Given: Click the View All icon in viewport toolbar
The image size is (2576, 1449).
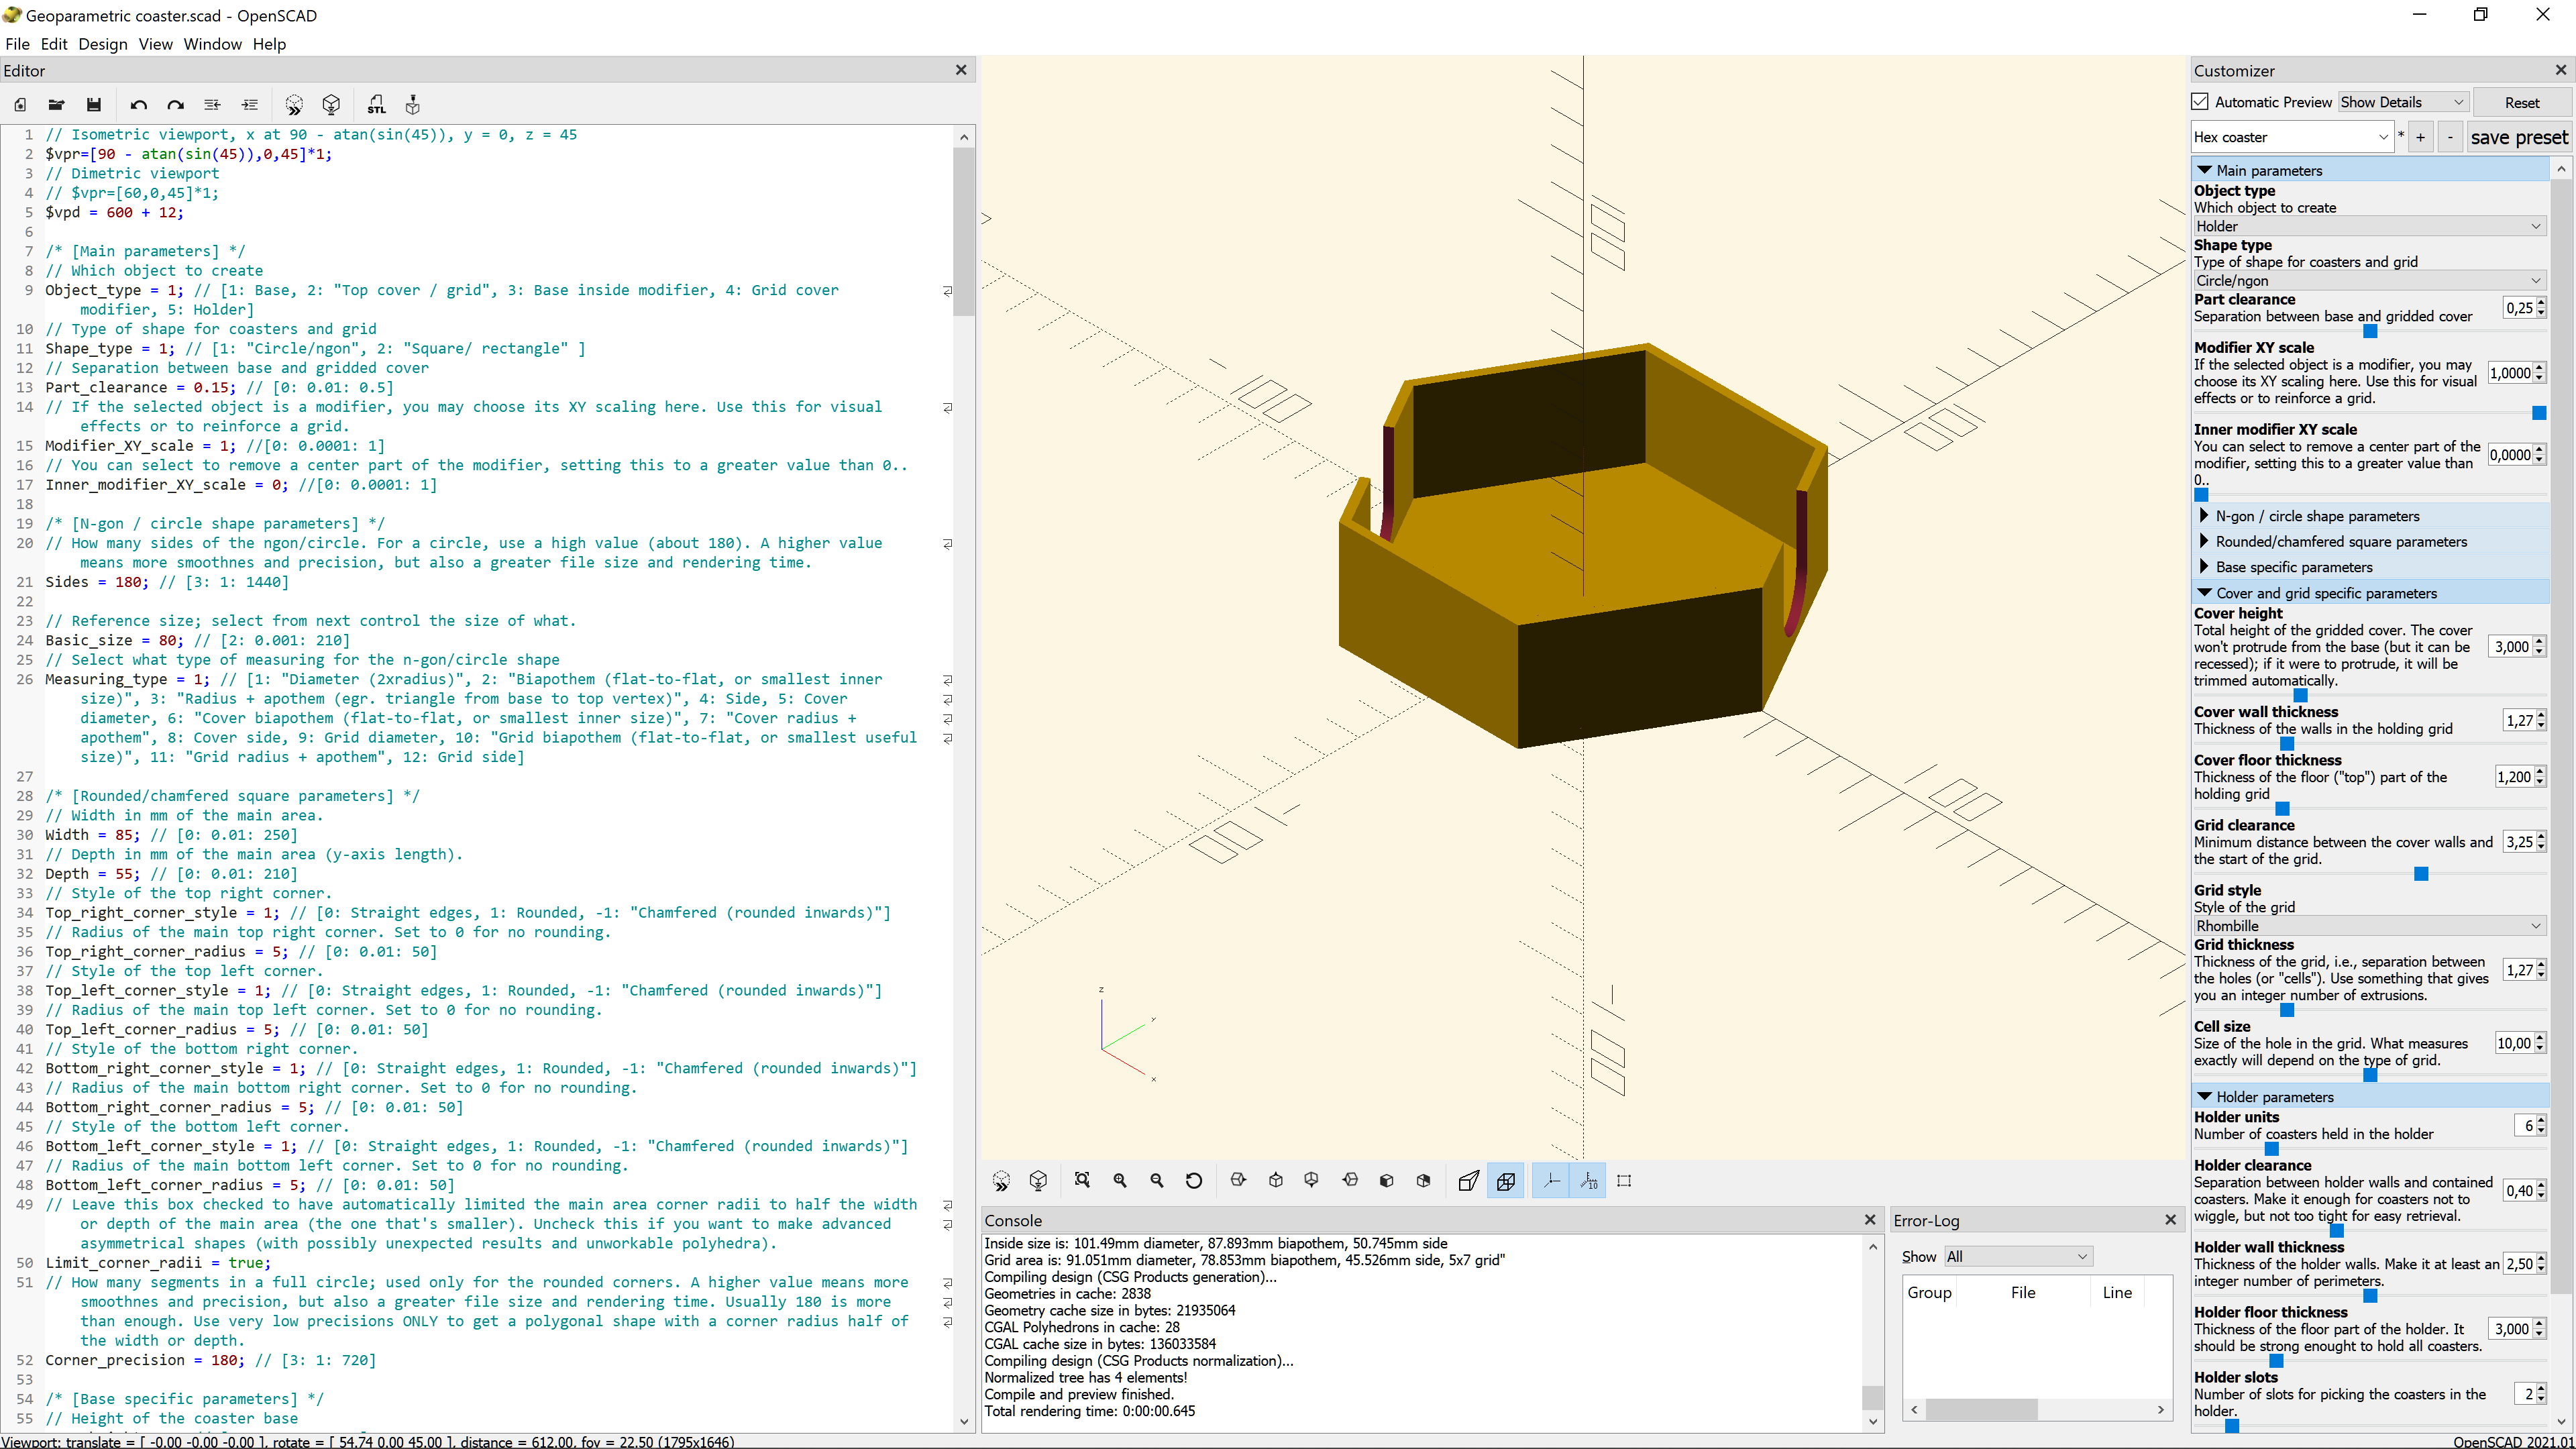Looking at the screenshot, I should point(1082,1181).
